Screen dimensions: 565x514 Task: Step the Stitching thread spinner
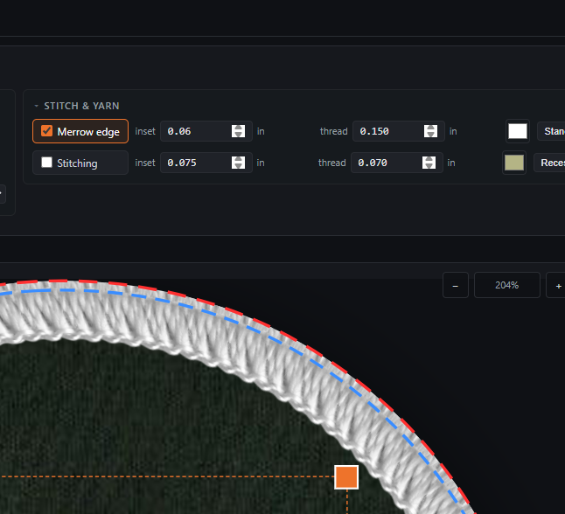(429, 163)
